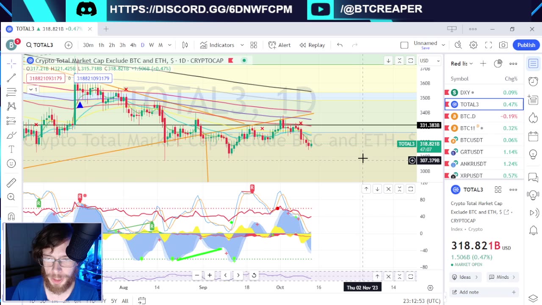
Task: Create an Alert
Action: pyautogui.click(x=279, y=45)
